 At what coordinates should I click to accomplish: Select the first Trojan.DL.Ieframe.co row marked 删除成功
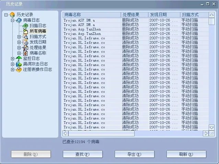pyautogui.click(x=136, y=38)
